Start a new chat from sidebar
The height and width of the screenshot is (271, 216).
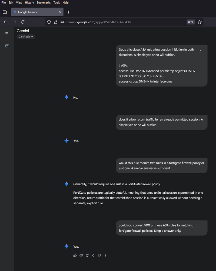(x=7, y=46)
